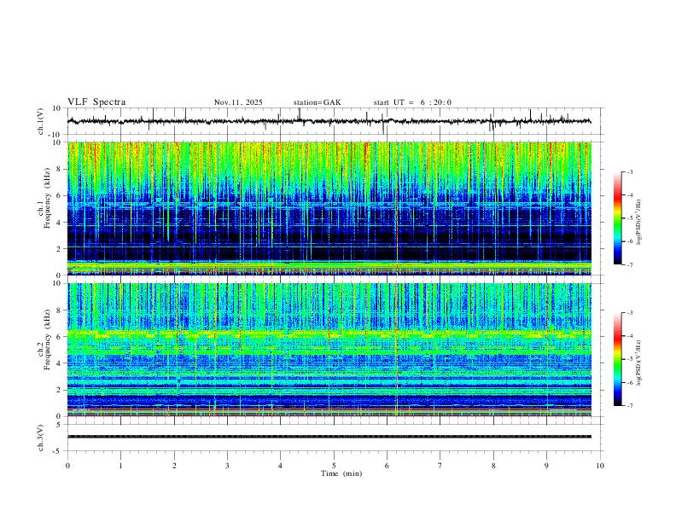The width and height of the screenshot is (676, 522).
Task: Click the 'VLF Spectra' title text
Action: point(96,102)
